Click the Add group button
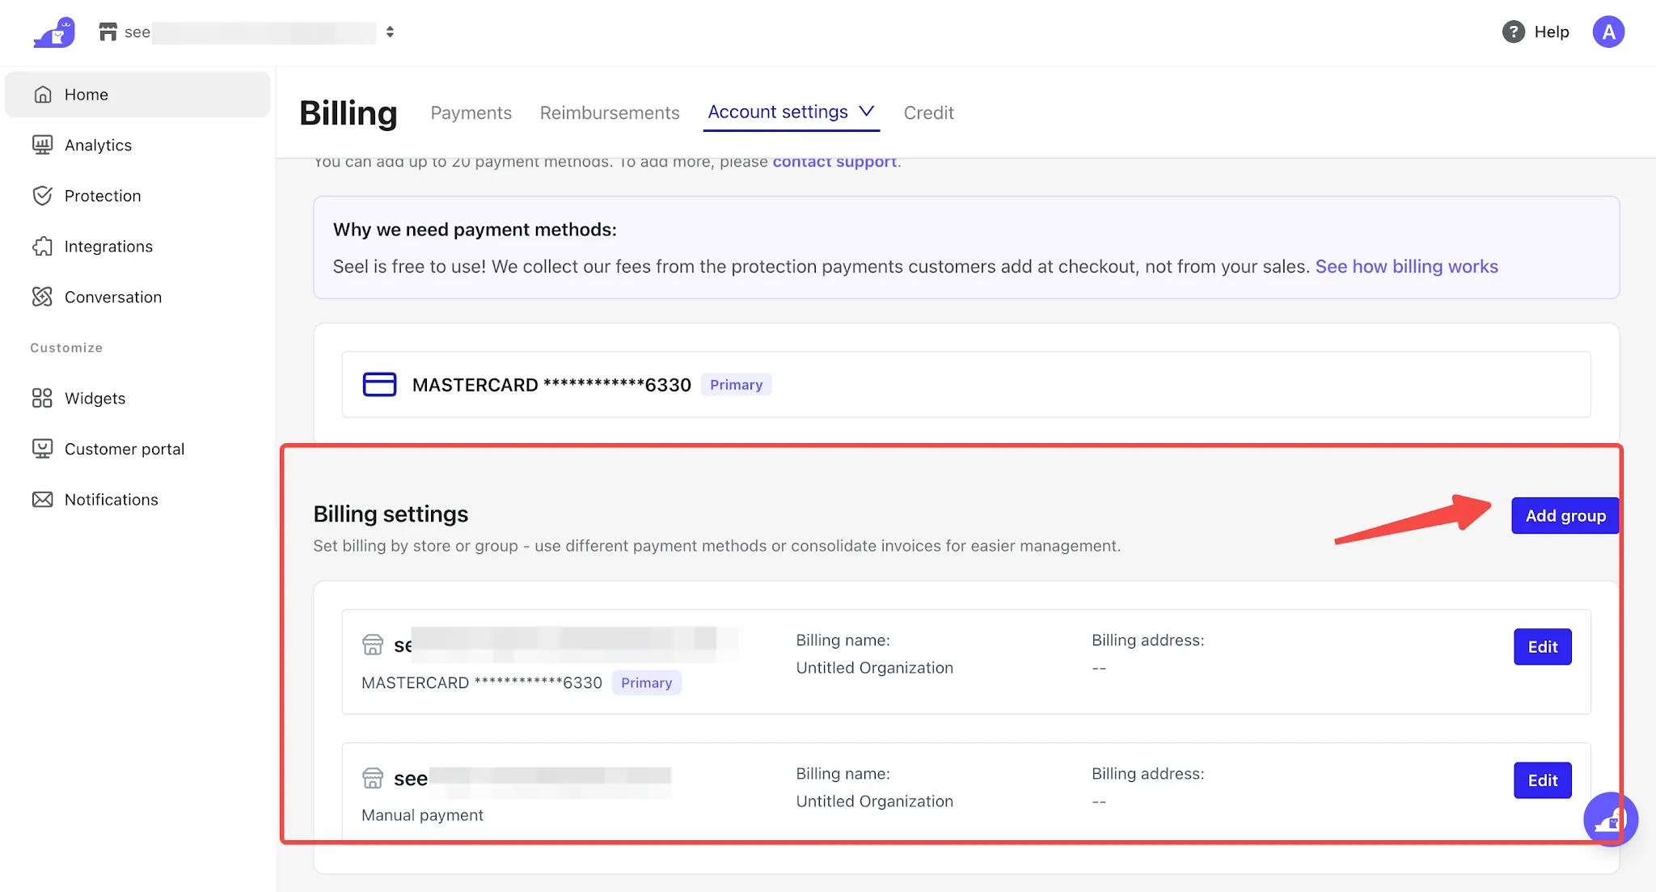The image size is (1656, 892). pyautogui.click(x=1565, y=516)
